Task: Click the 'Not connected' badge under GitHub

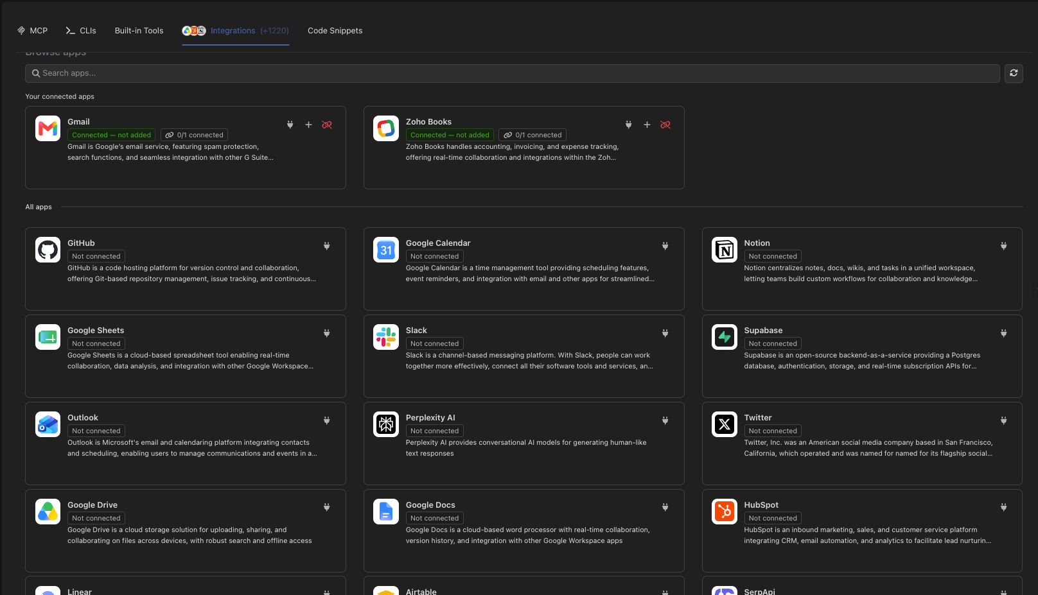Action: [96, 256]
